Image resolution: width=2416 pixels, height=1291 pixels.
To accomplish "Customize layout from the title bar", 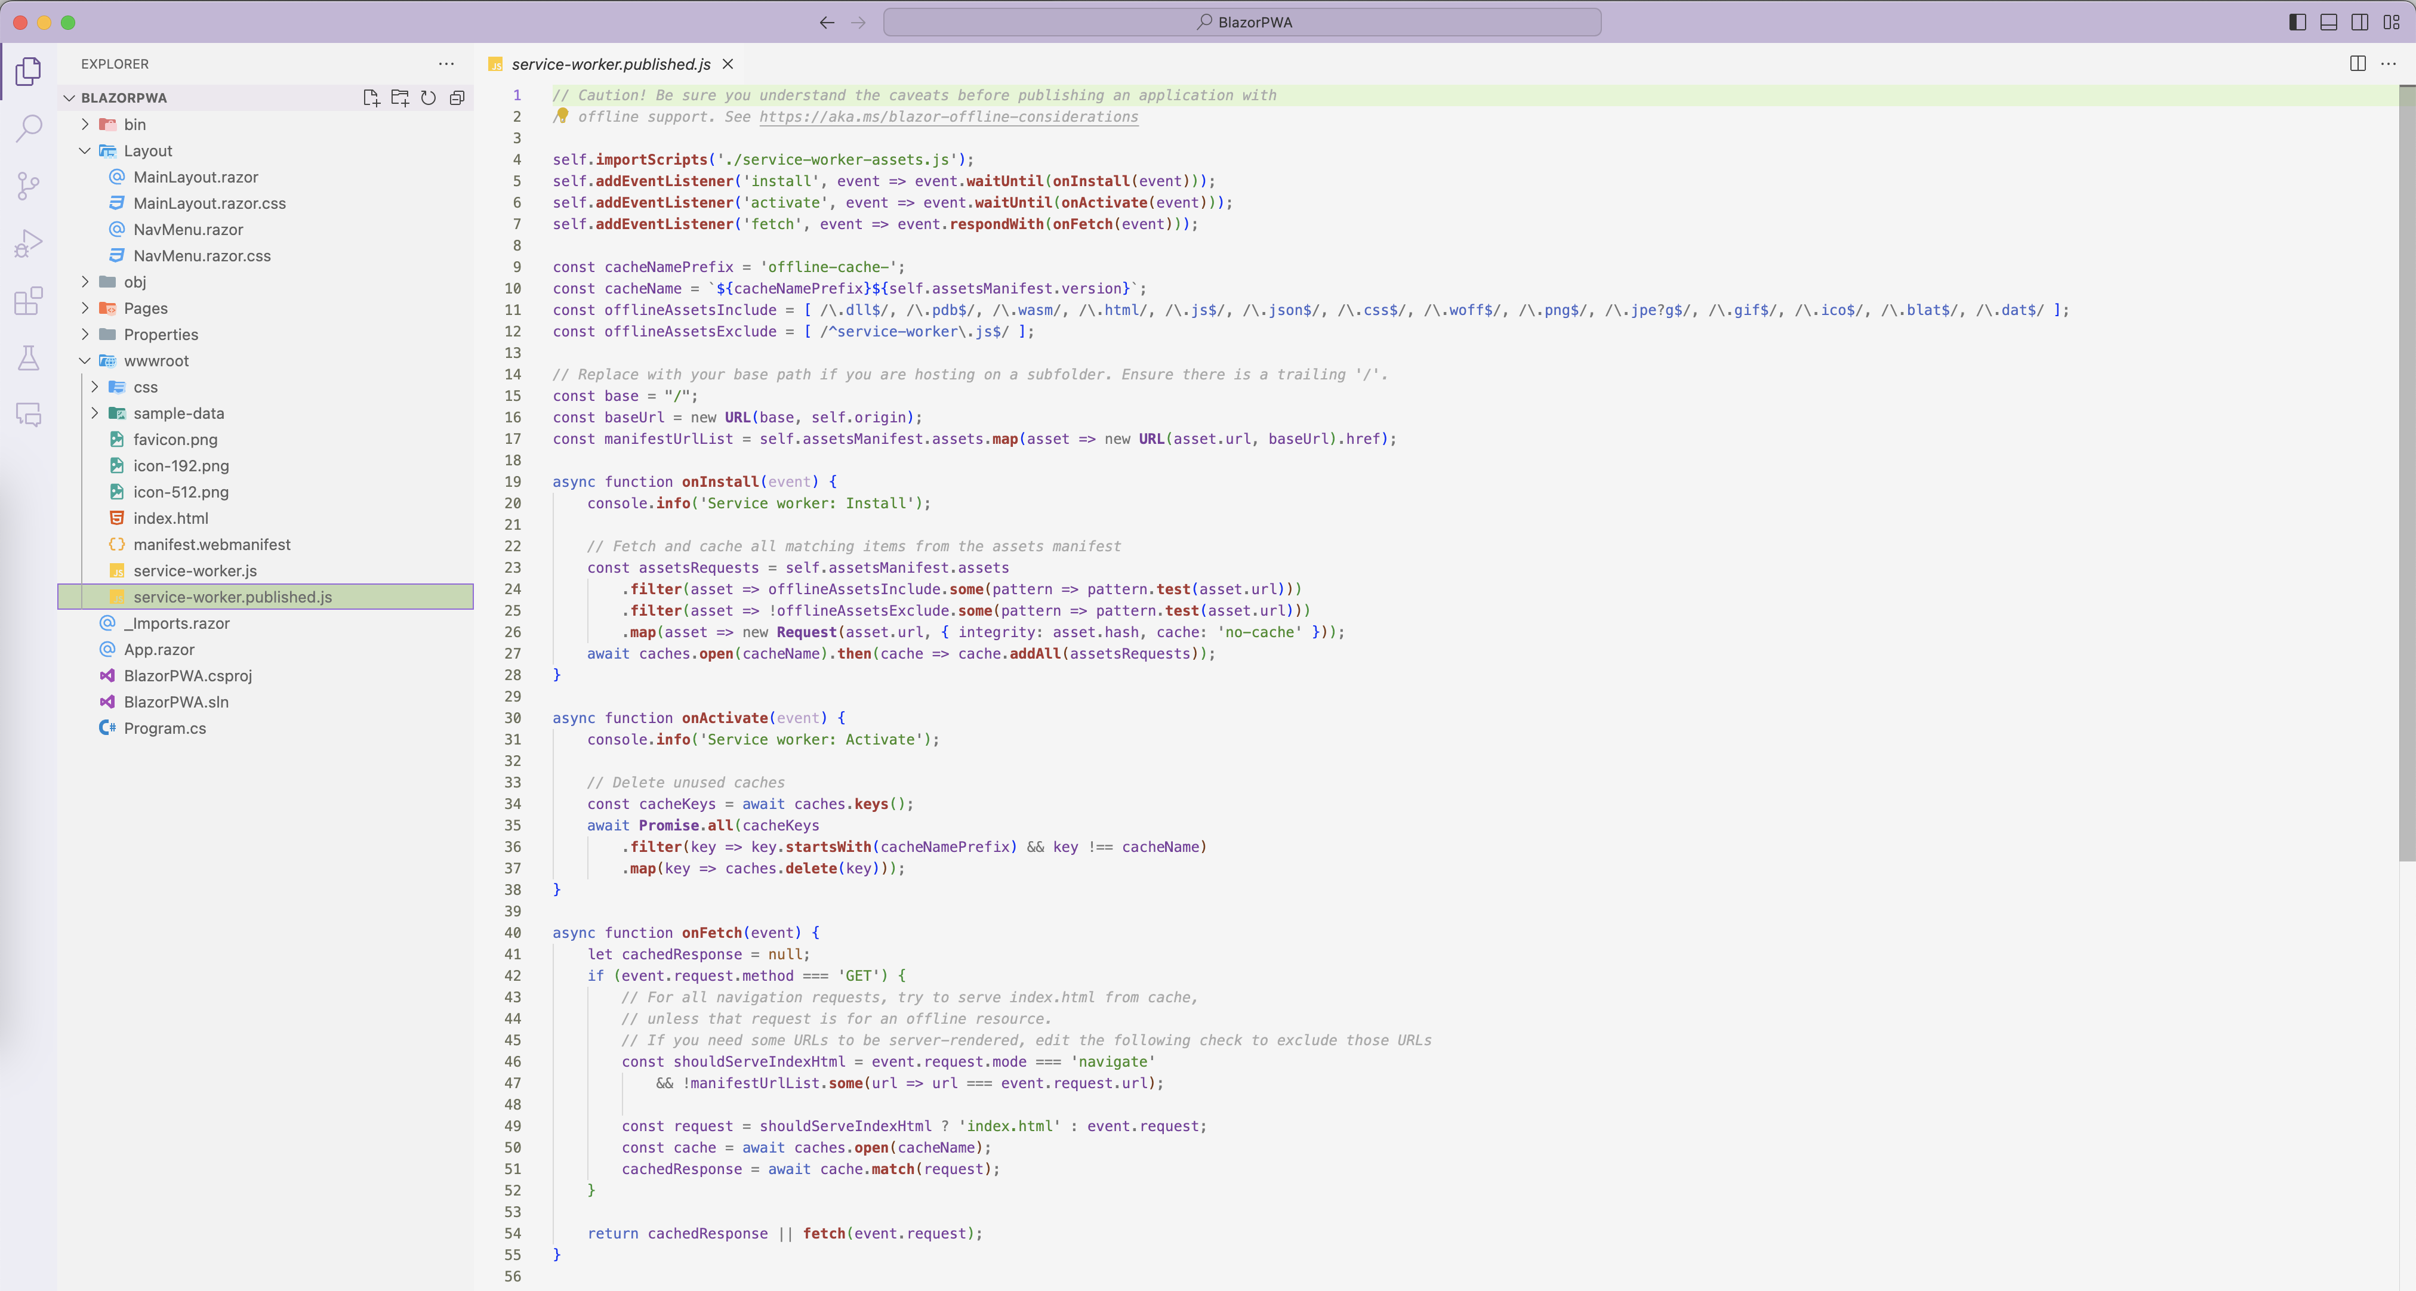I will click(x=2392, y=23).
